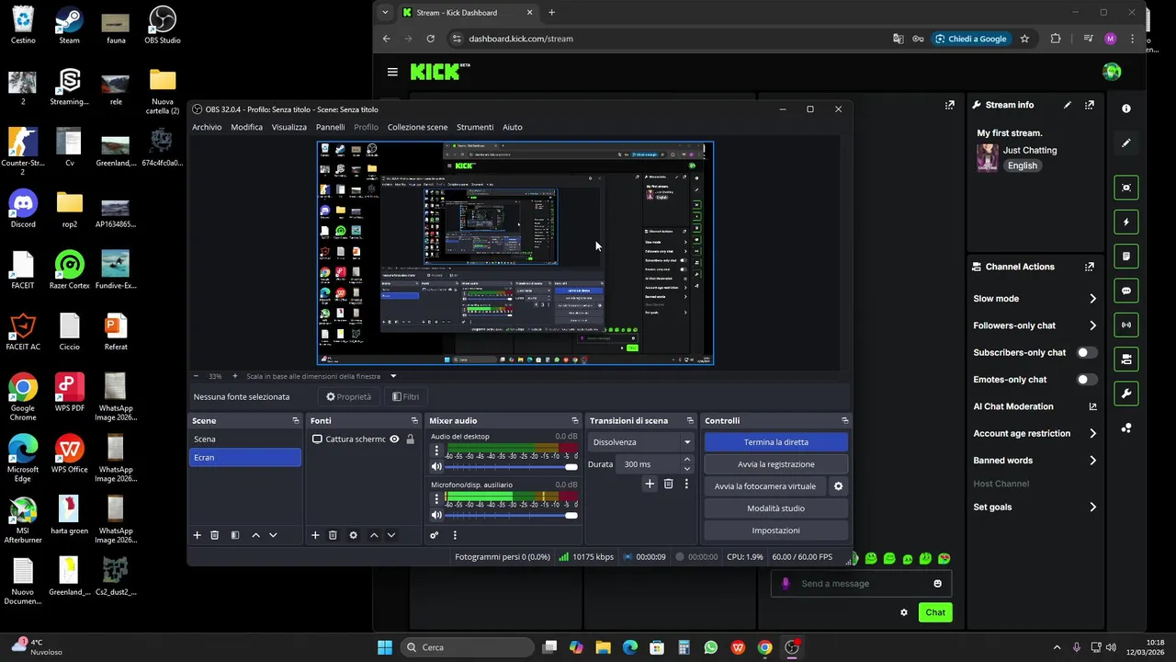1176x662 pixels.
Task: Add a scene transition with the plus icon
Action: click(650, 484)
